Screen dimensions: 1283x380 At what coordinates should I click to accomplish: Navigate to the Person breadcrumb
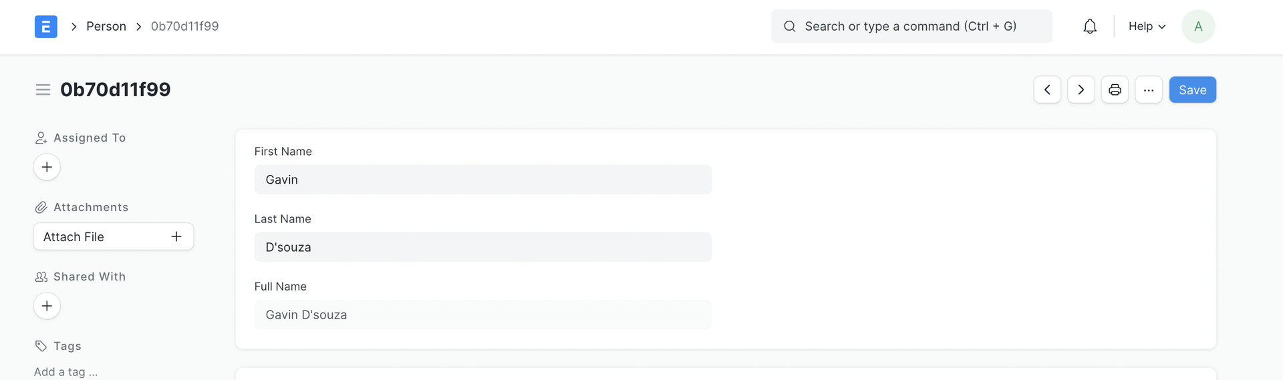(x=106, y=27)
